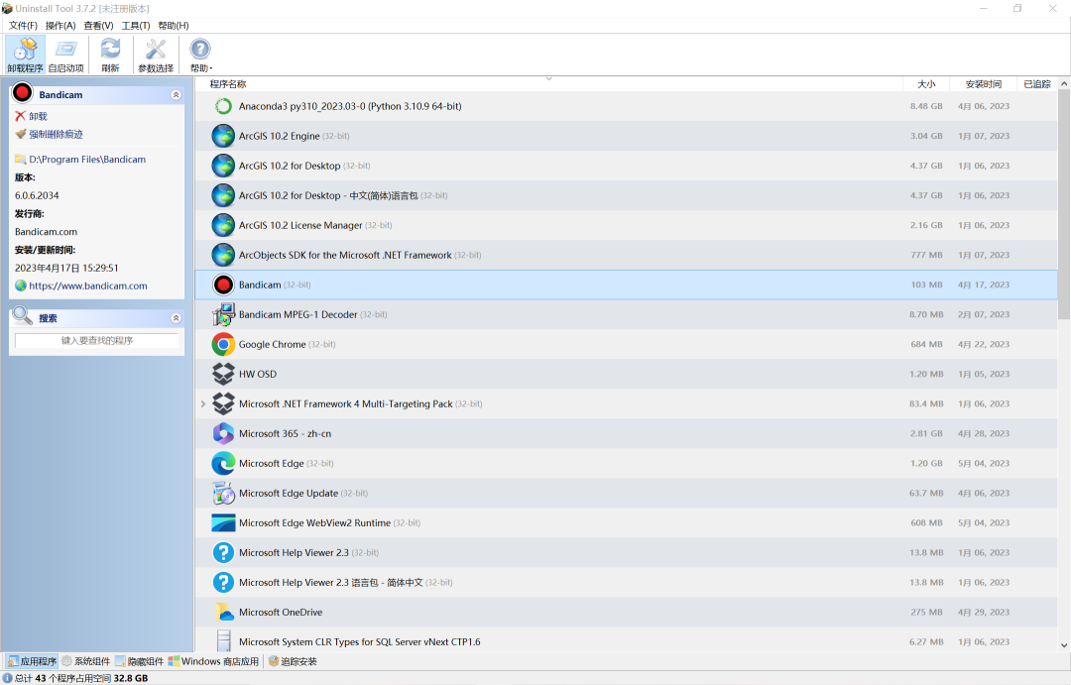Select Bandicam MPEG-1 Decoder icon

pyautogui.click(x=223, y=315)
